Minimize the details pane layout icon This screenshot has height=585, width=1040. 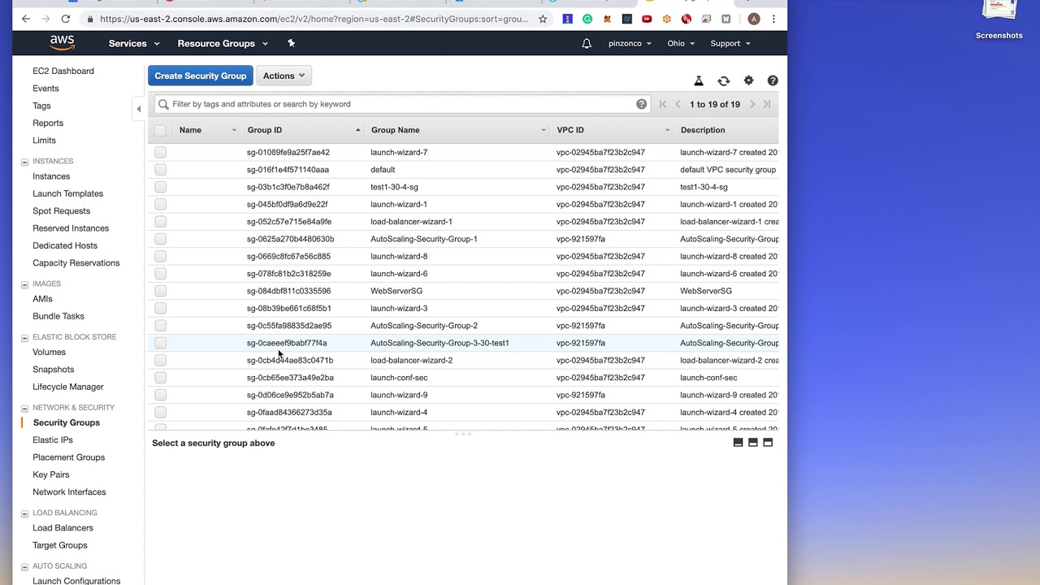(x=738, y=443)
